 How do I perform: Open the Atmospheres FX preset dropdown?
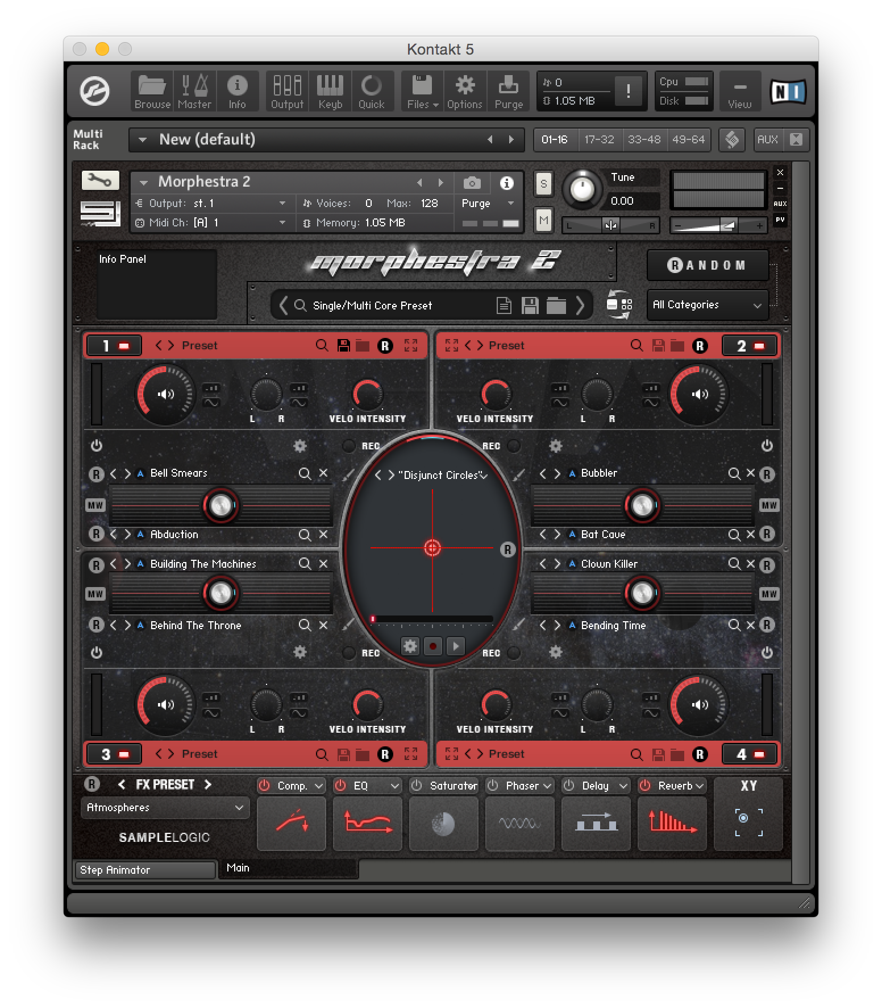click(x=165, y=808)
